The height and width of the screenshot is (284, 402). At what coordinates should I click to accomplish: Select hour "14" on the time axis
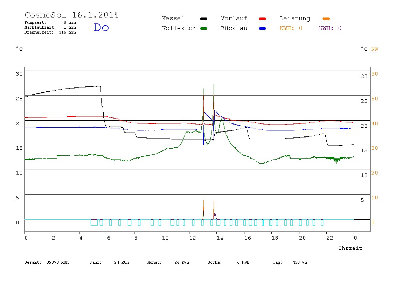220,238
